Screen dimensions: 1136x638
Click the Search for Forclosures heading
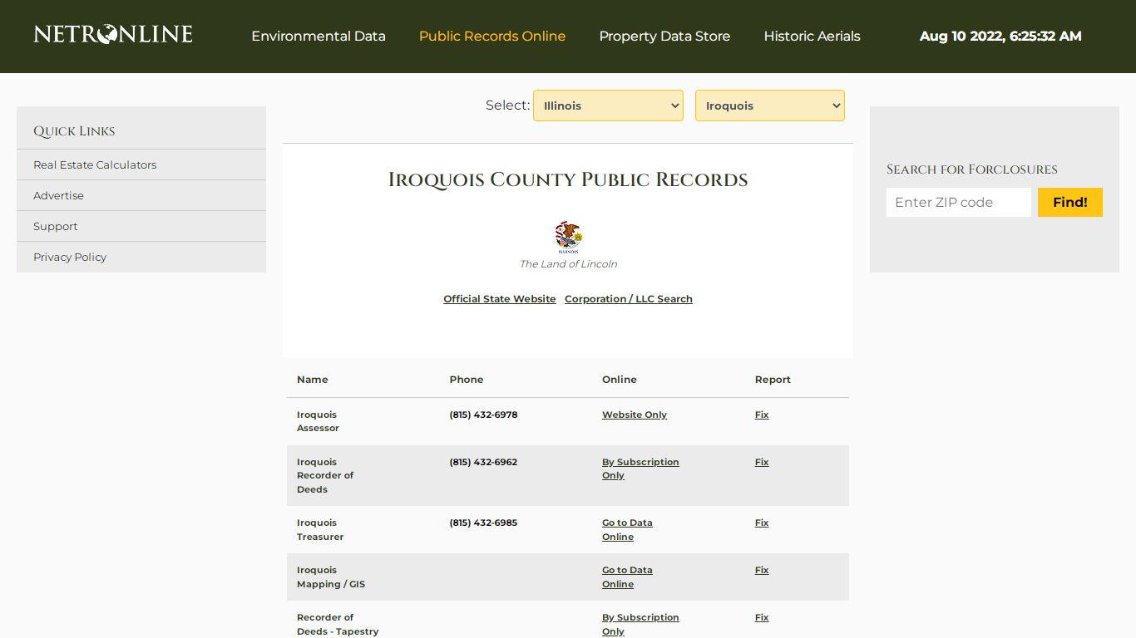click(x=972, y=169)
